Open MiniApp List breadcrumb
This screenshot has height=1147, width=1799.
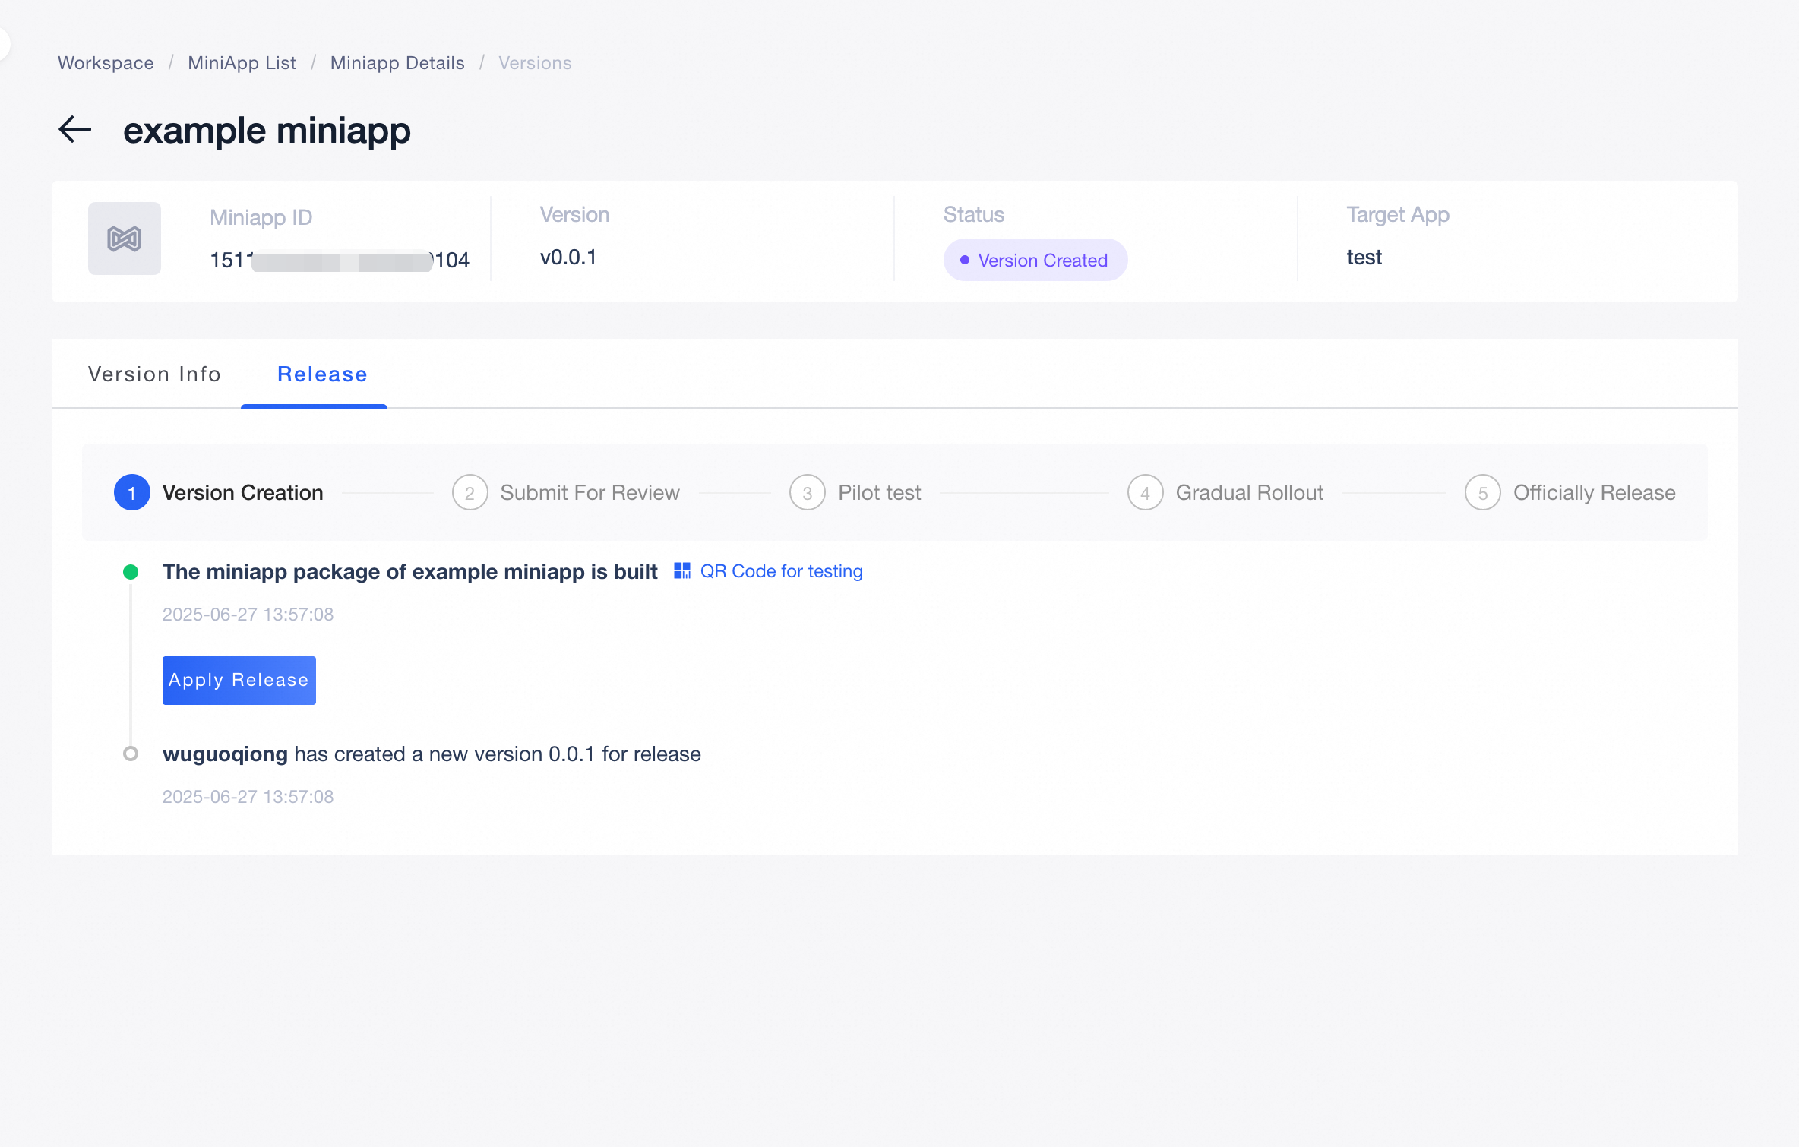point(242,63)
